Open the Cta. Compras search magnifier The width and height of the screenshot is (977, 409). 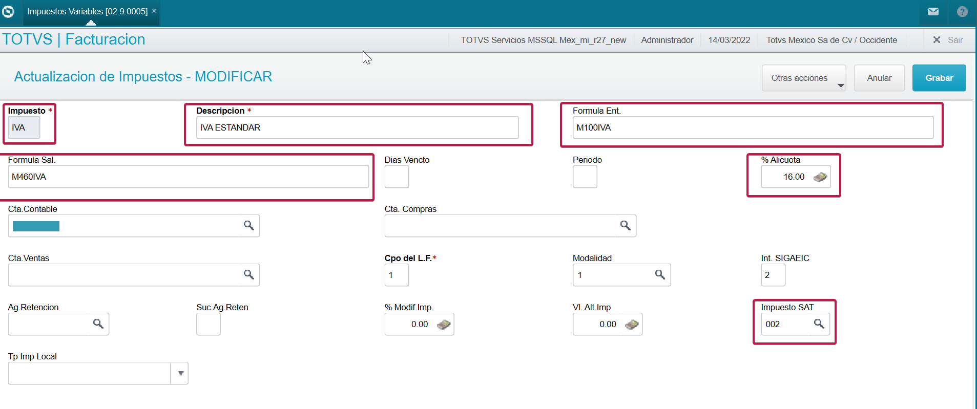coord(626,226)
